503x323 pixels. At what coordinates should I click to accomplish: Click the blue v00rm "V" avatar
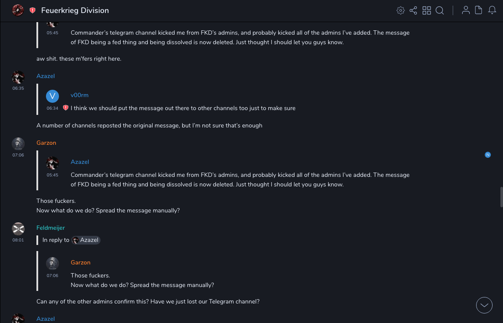click(52, 96)
